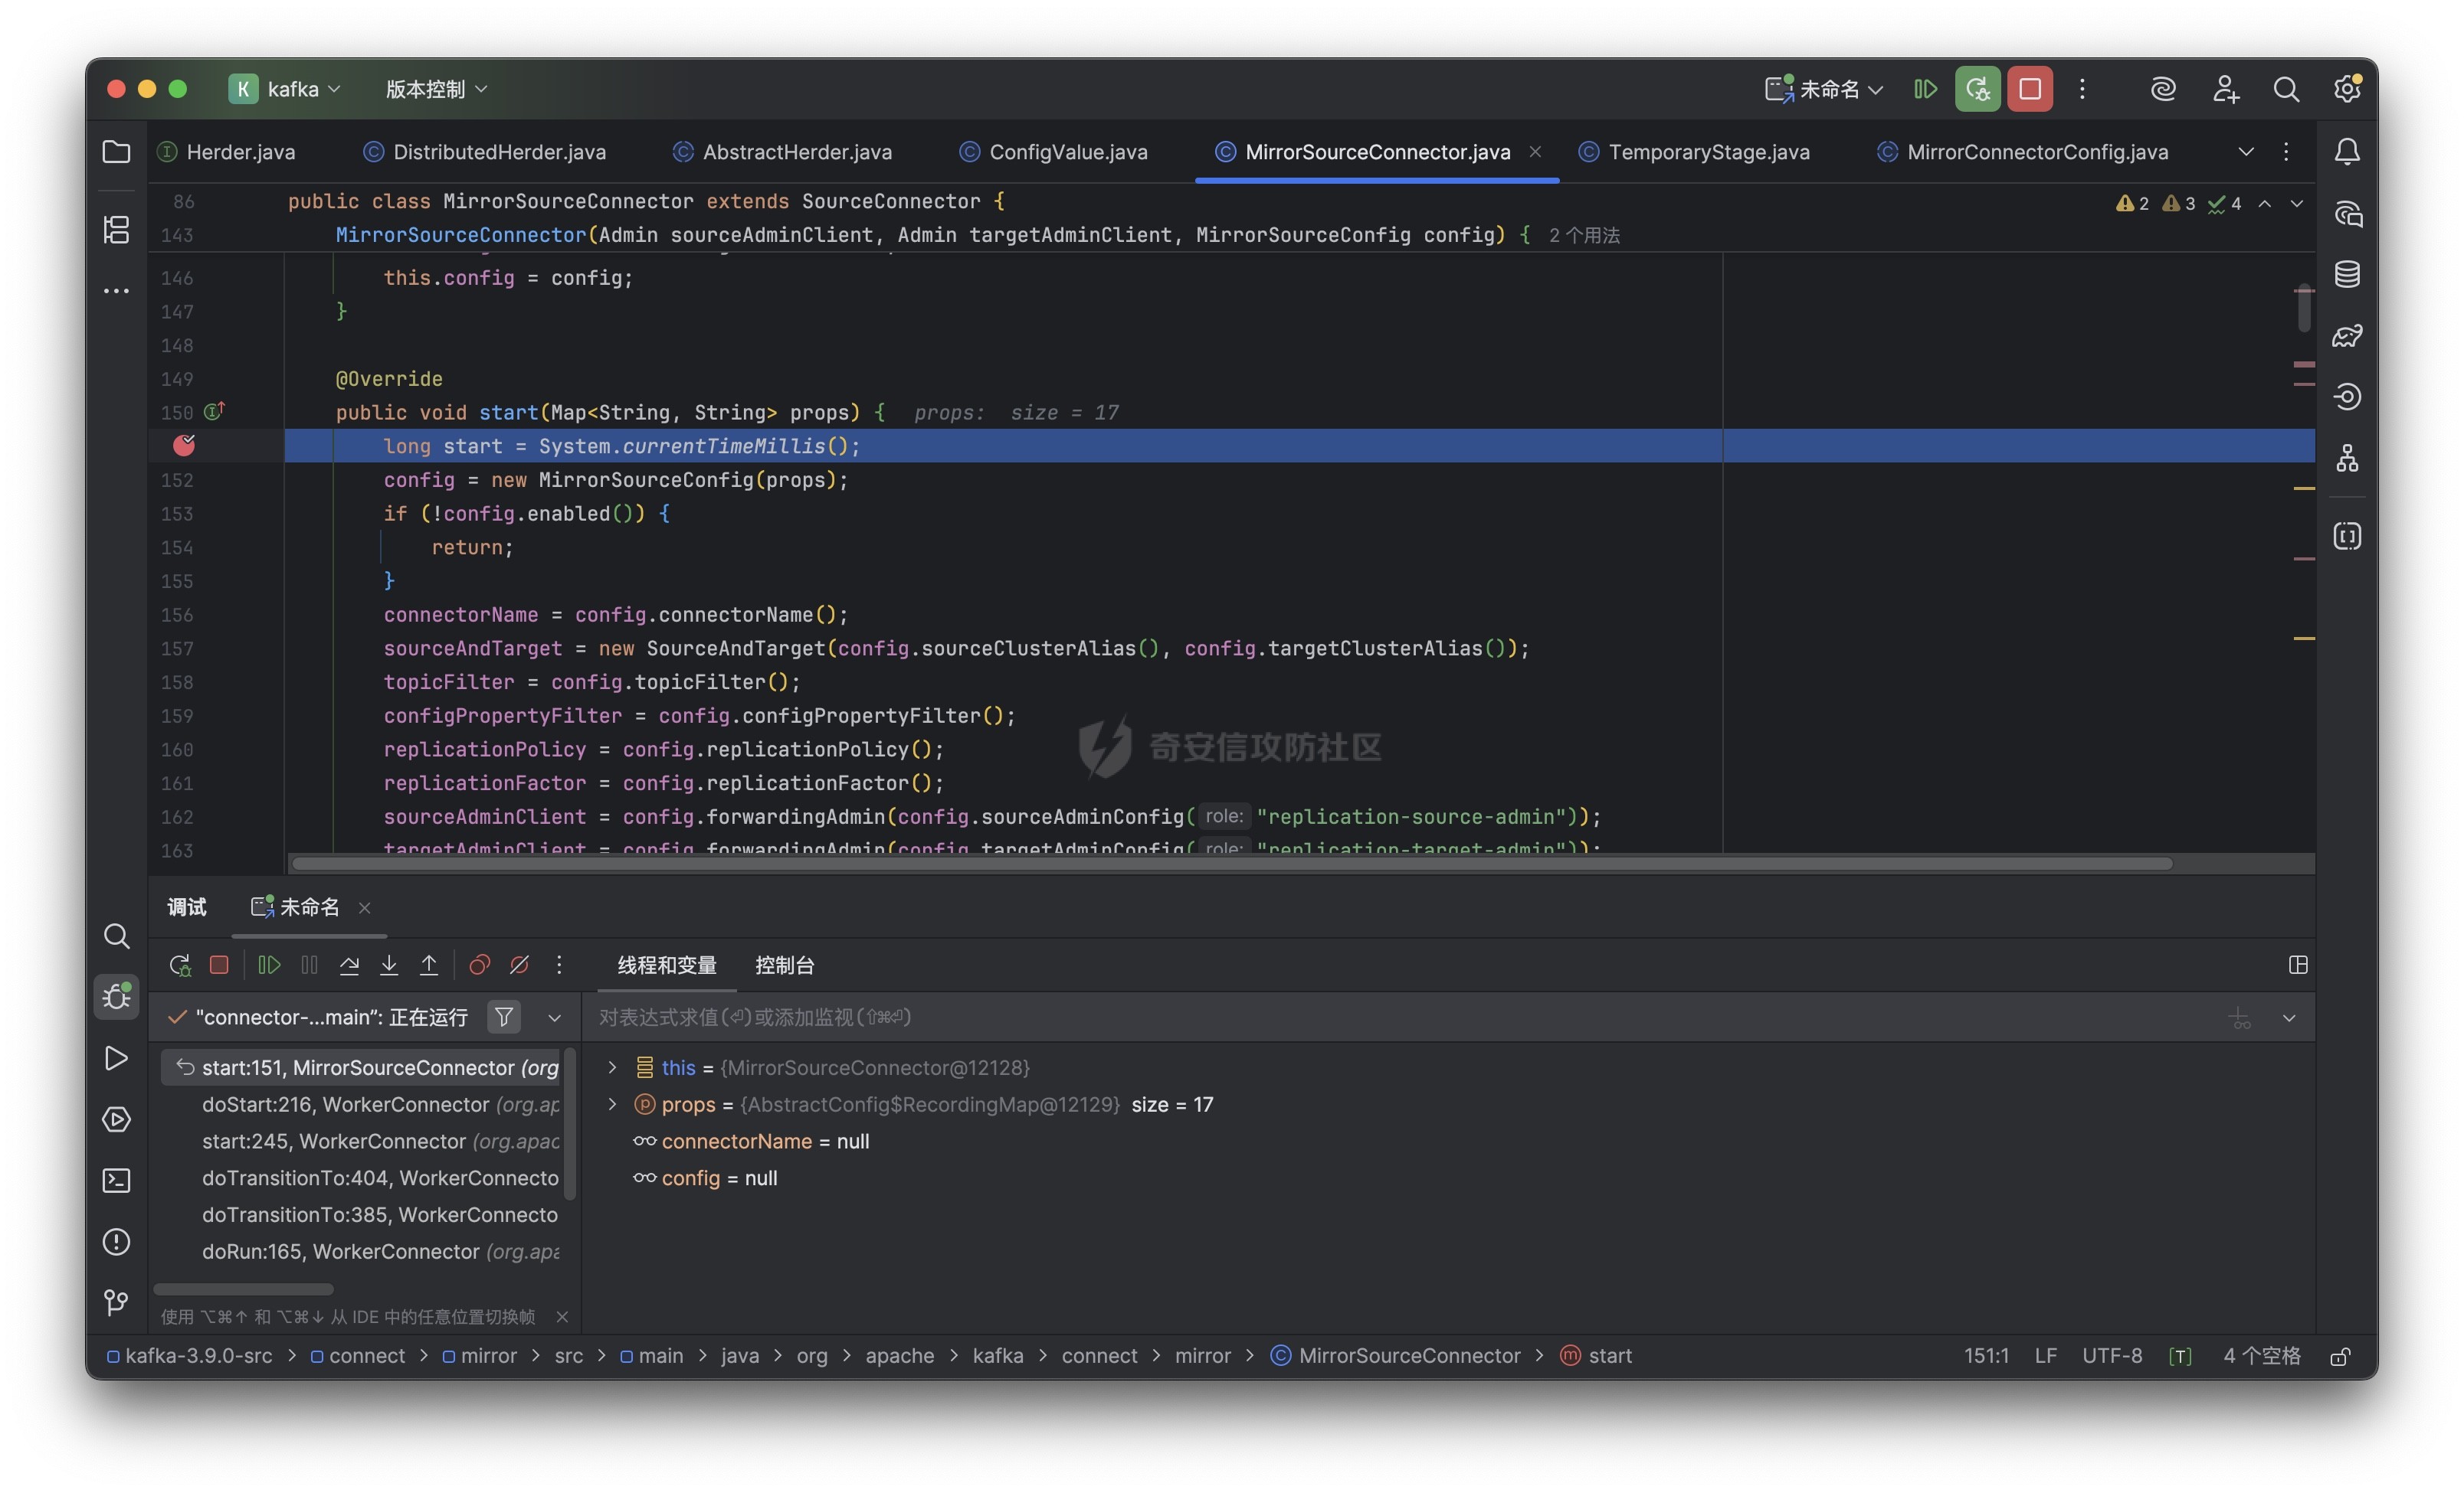
Task: Switch to Herder.java tab
Action: [x=227, y=152]
